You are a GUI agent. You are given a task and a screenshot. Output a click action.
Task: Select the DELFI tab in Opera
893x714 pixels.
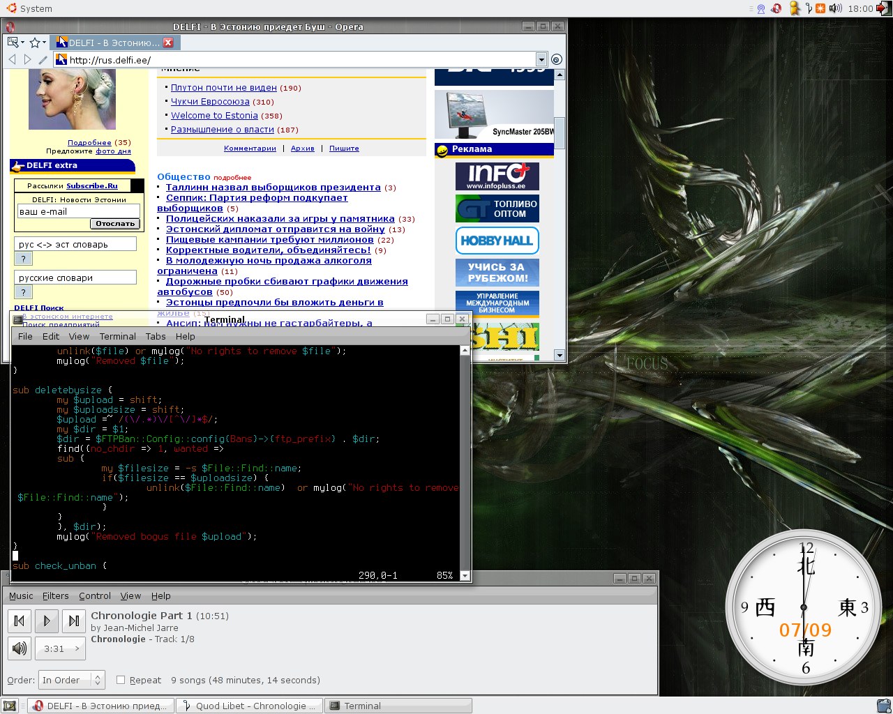[116, 43]
